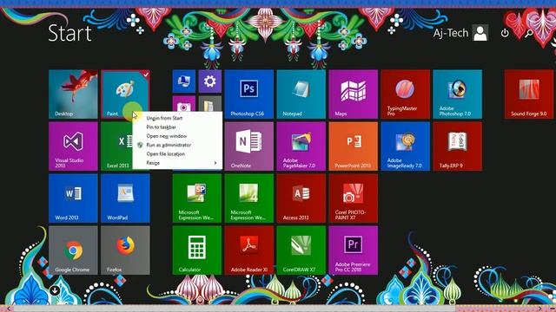
Task: Open the Corel PHOTO-PAINT X7 tile
Action: click(x=354, y=198)
